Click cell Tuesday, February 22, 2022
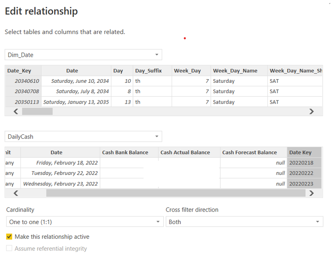Screen dimensions: 333x257 [60, 173]
